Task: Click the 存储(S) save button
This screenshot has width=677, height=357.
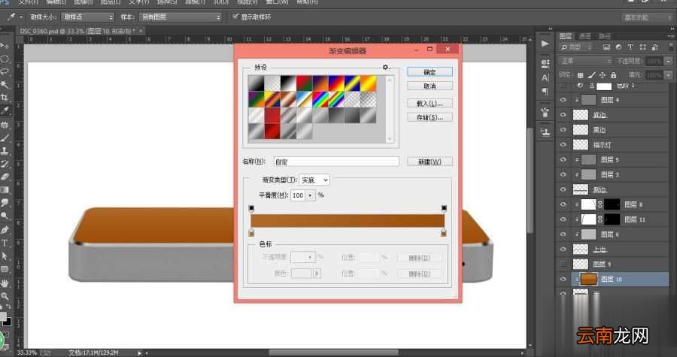Action: (430, 117)
